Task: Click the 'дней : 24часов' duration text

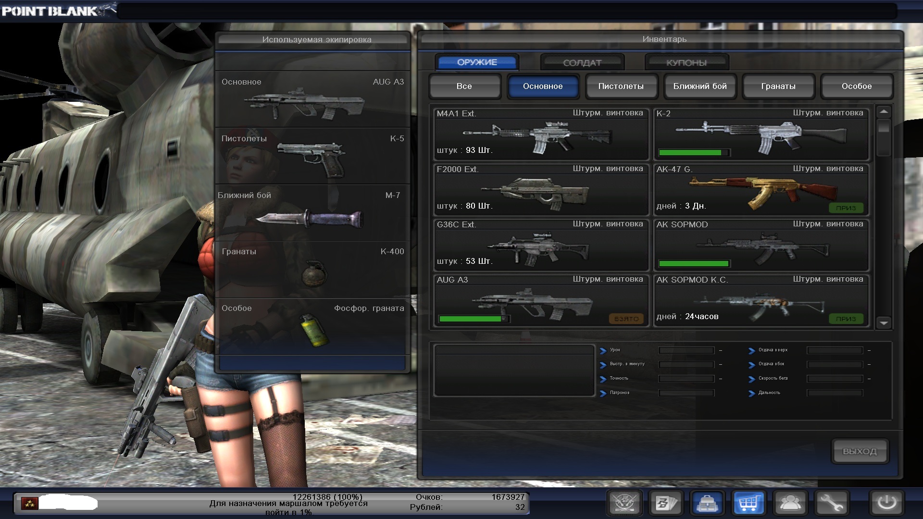Action: click(x=687, y=317)
